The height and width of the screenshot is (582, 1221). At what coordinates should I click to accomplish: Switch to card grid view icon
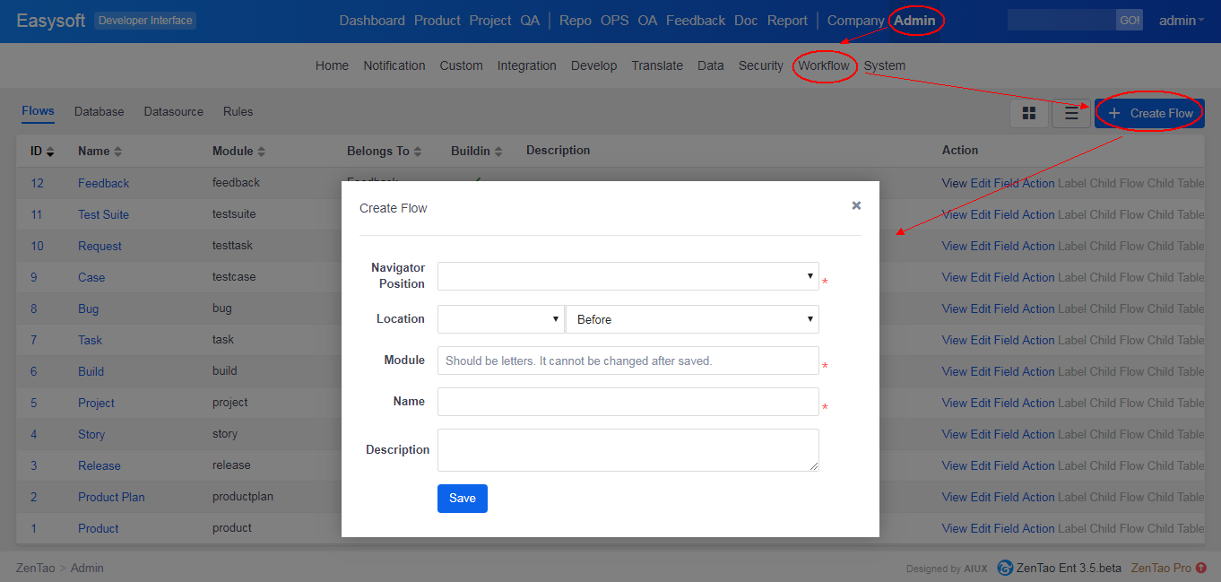click(x=1029, y=114)
